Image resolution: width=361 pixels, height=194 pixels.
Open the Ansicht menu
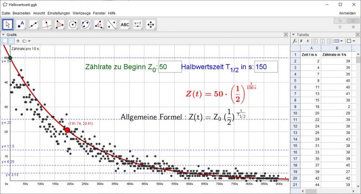39,13
